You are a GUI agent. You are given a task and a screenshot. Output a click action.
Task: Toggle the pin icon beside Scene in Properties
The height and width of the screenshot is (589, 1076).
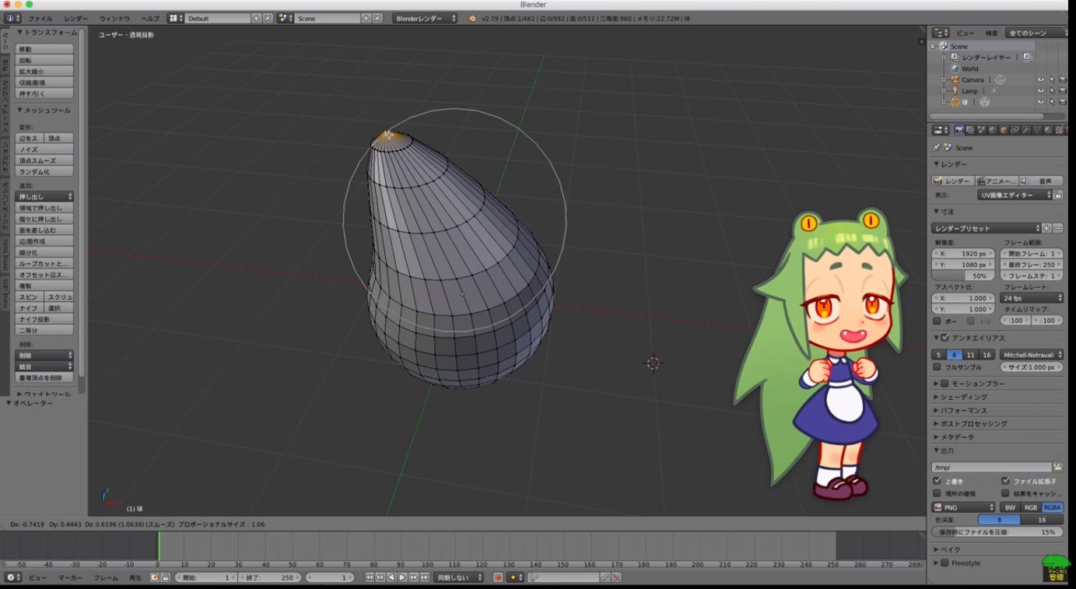936,147
